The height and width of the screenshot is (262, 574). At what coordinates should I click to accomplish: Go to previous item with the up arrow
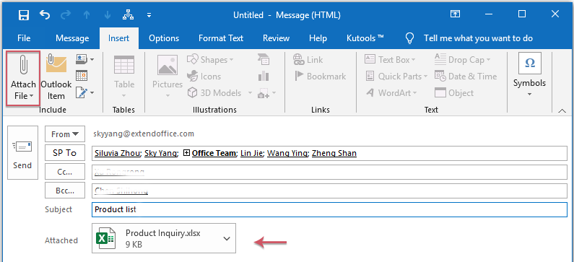(87, 15)
